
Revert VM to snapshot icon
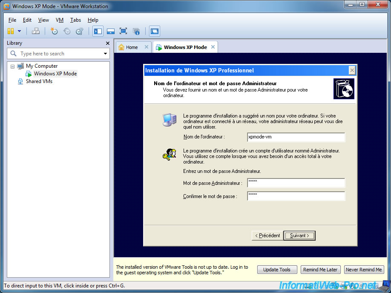coord(67,31)
